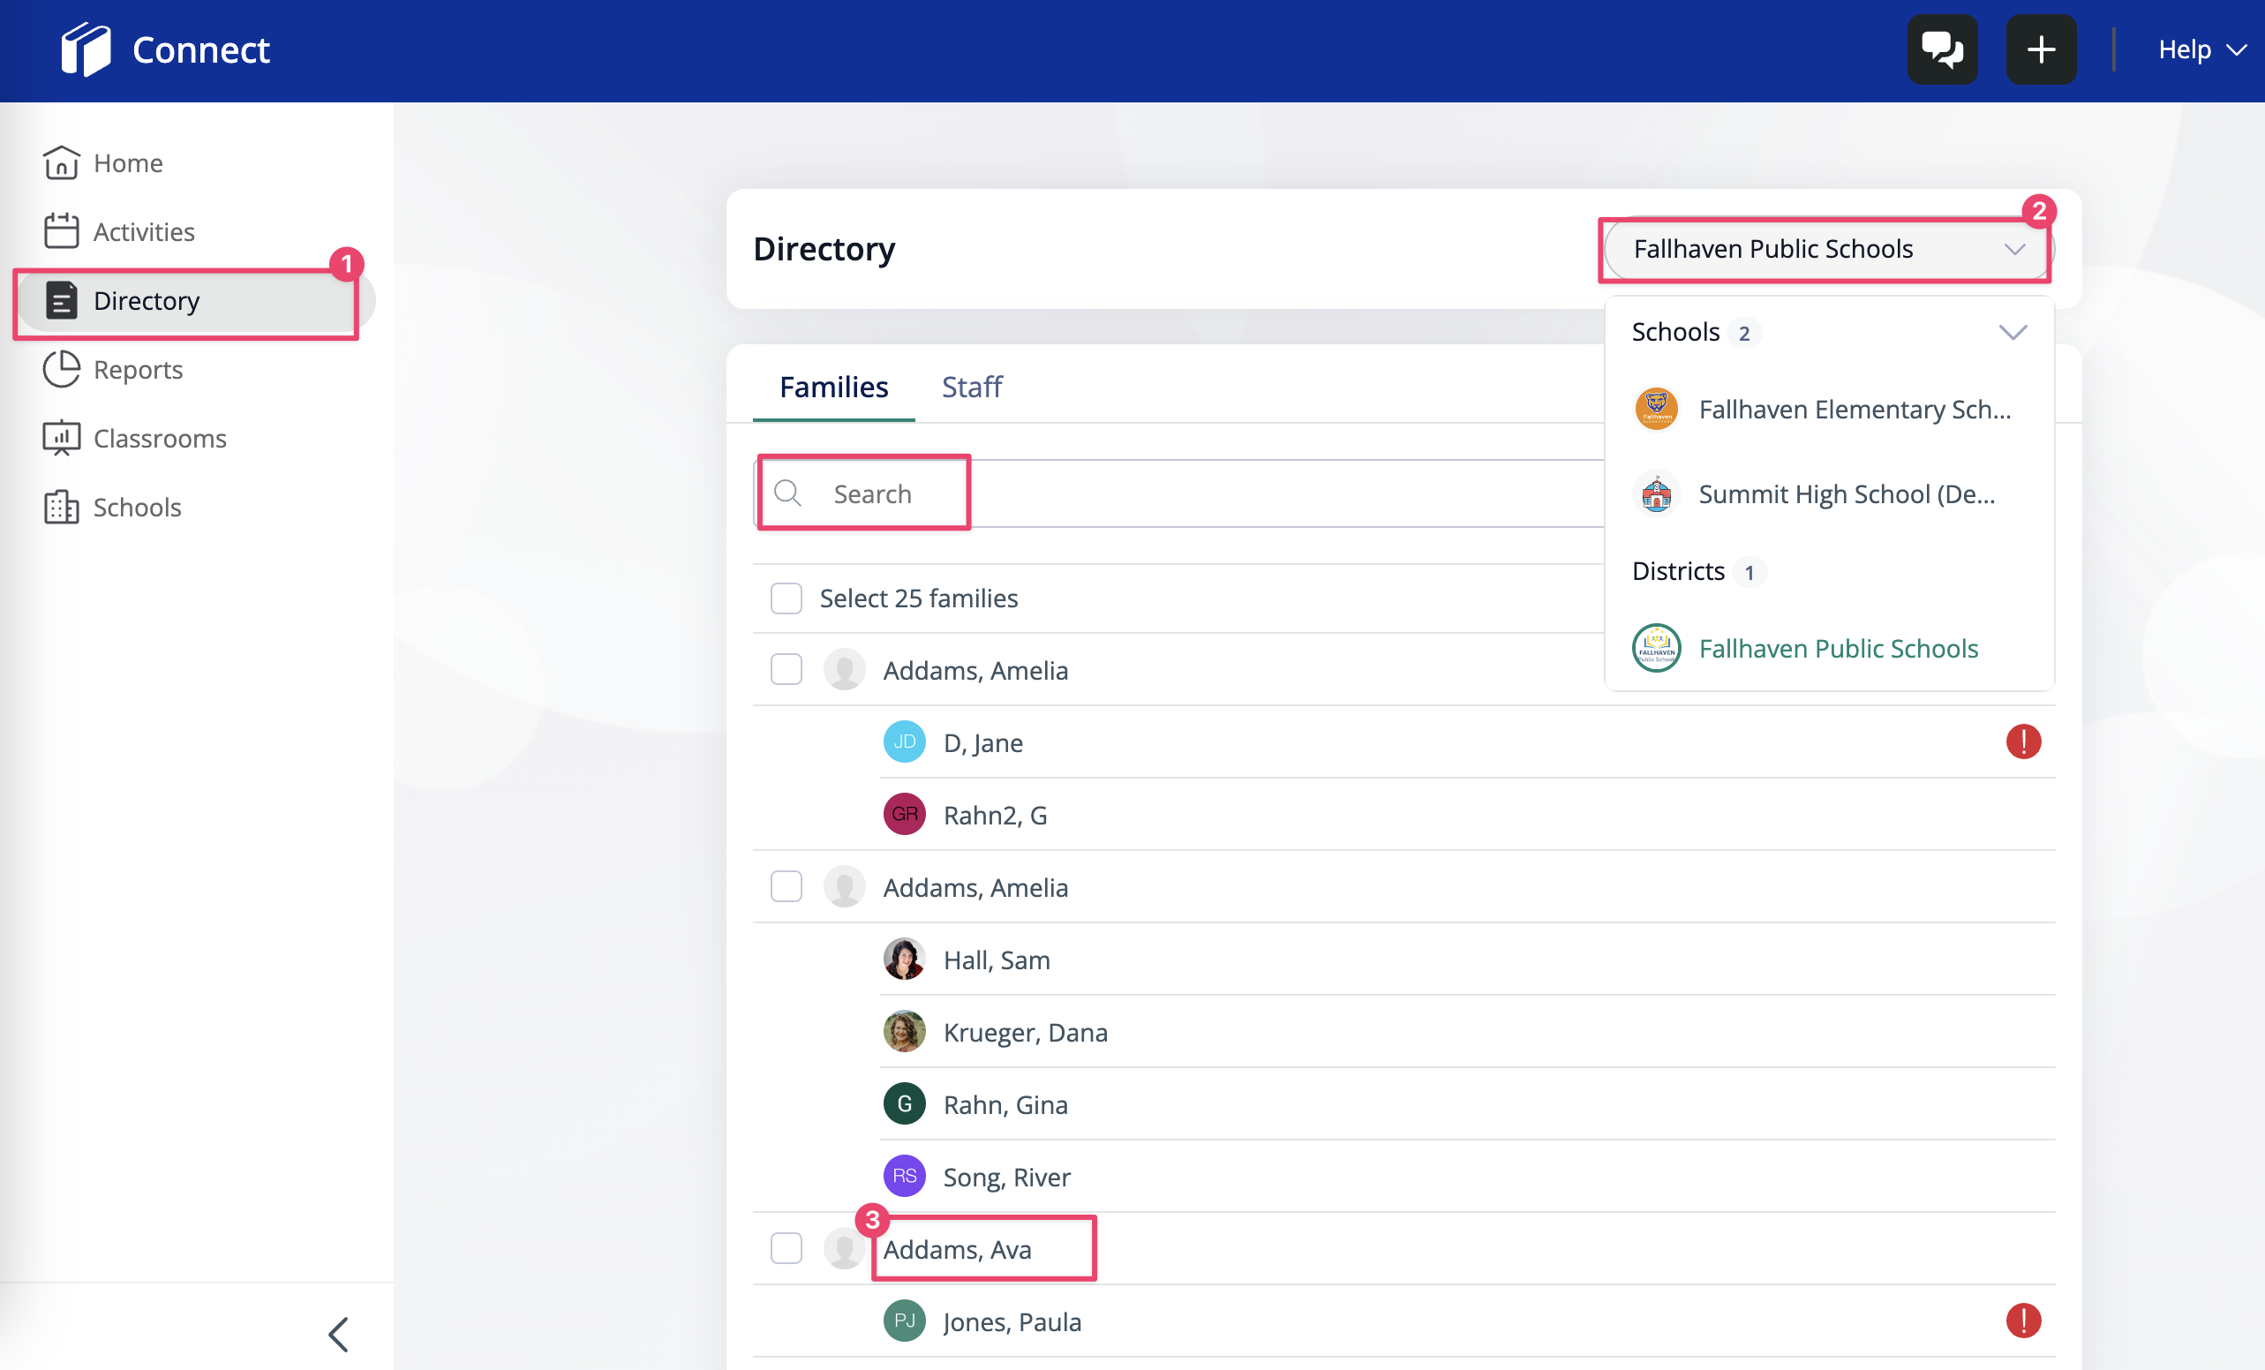Open Reports from the sidebar

(x=138, y=370)
